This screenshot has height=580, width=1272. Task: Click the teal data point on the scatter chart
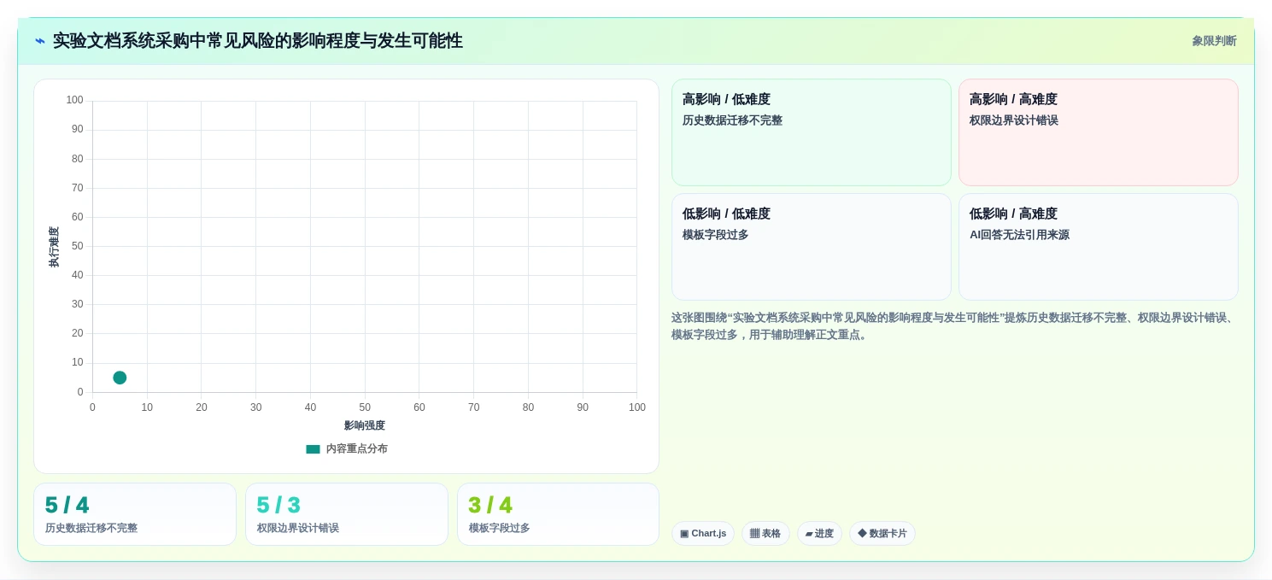(120, 378)
